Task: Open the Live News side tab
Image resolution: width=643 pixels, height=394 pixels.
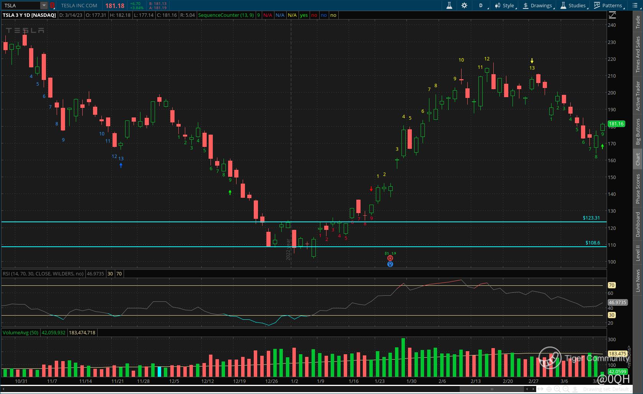Action: click(638, 281)
